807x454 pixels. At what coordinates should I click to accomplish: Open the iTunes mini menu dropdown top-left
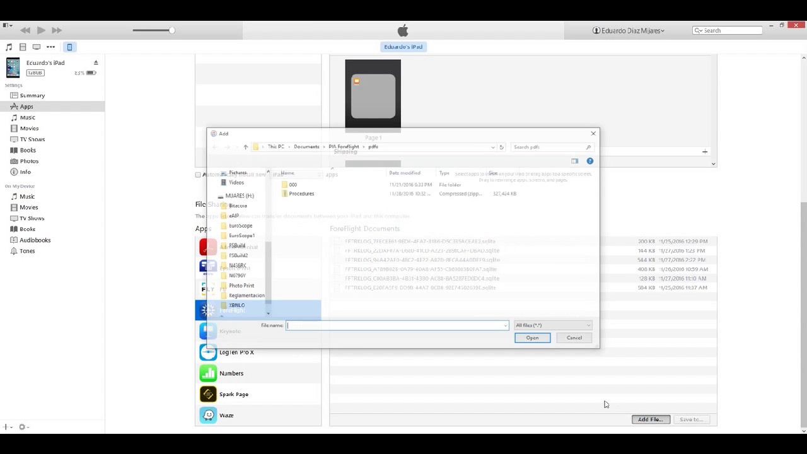(x=8, y=26)
